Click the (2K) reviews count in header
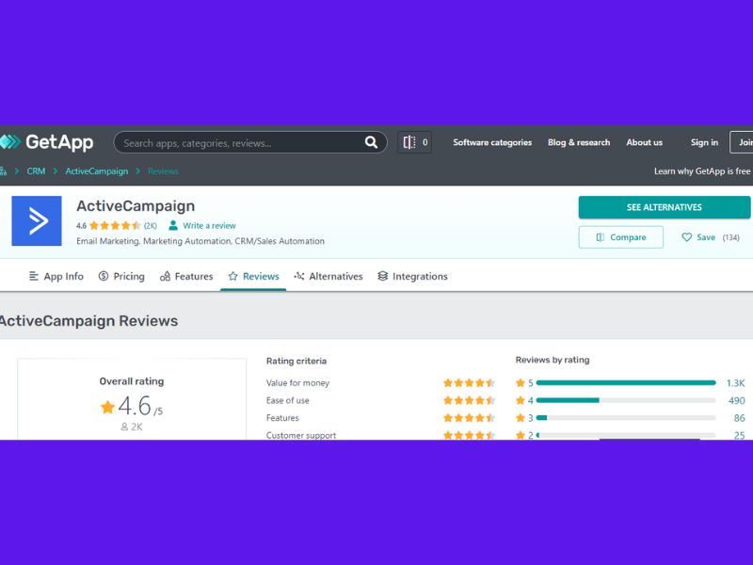Screen dimensions: 753x565 (x=151, y=226)
